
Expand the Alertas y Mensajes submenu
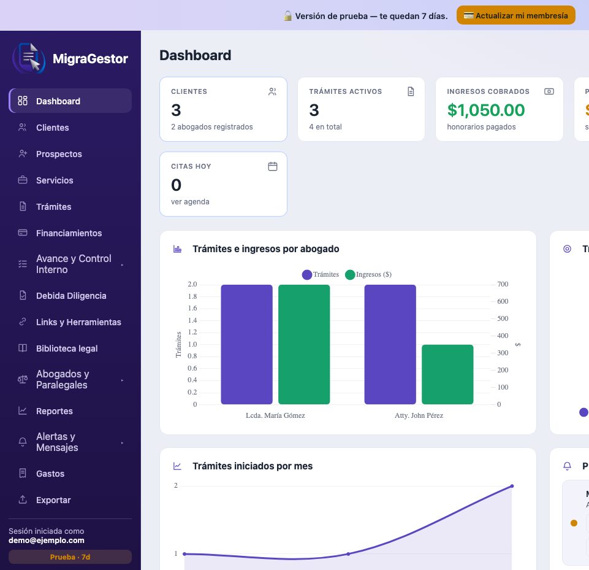coord(70,442)
